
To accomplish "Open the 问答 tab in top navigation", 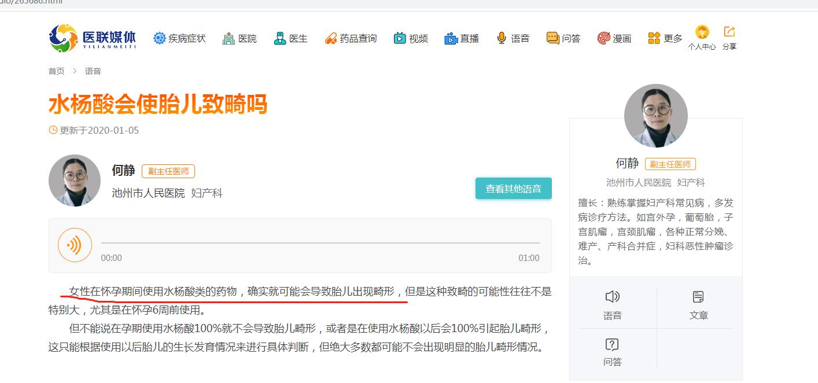I will 563,38.
